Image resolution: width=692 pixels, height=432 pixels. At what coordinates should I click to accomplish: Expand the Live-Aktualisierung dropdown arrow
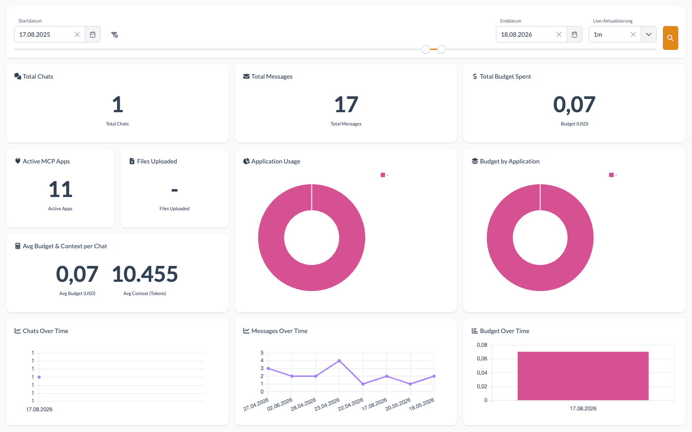(649, 34)
